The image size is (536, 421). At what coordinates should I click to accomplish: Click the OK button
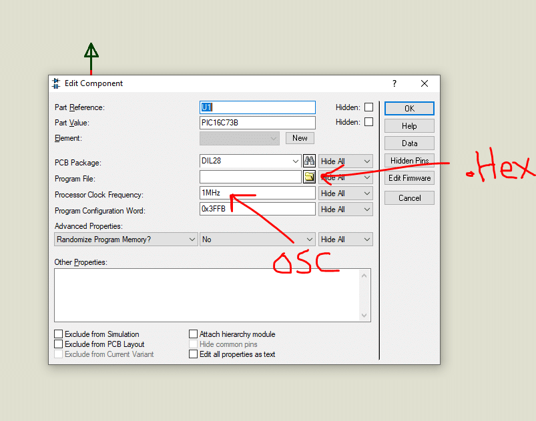(x=409, y=109)
